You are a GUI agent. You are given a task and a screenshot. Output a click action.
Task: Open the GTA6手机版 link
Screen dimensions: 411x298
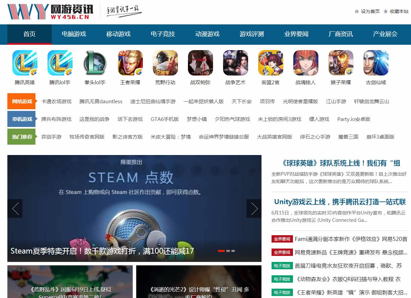165,119
